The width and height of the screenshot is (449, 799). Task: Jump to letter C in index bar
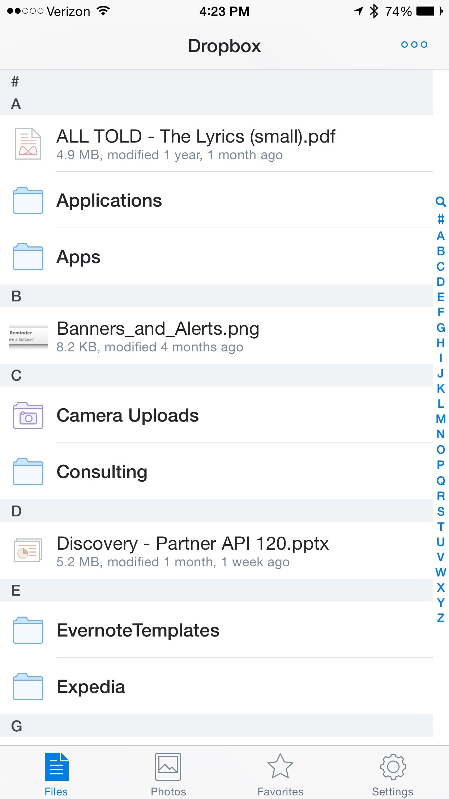(x=441, y=267)
